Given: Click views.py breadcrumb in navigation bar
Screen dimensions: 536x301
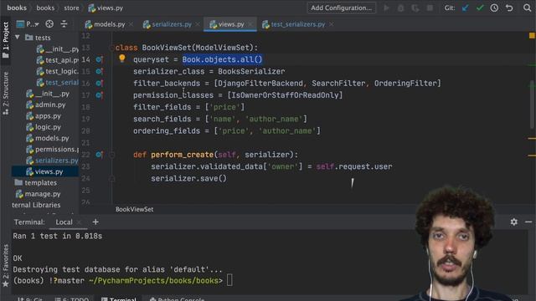Looking at the screenshot, I should click(106, 8).
